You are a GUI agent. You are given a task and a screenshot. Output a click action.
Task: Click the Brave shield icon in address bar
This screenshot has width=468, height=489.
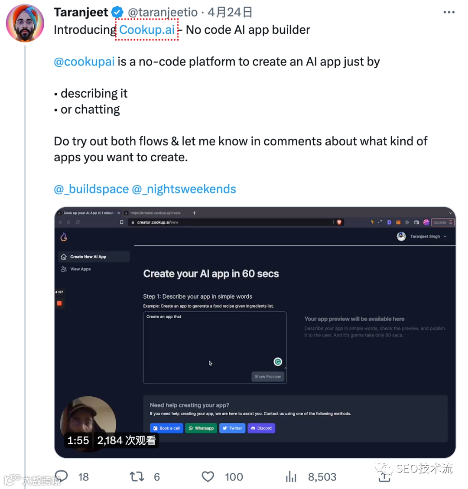pos(339,222)
